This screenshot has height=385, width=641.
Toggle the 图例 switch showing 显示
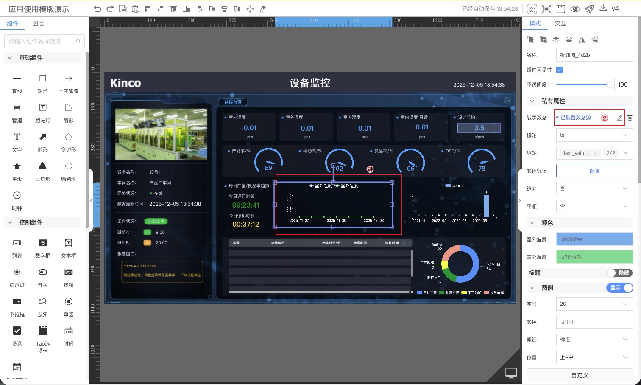click(619, 288)
